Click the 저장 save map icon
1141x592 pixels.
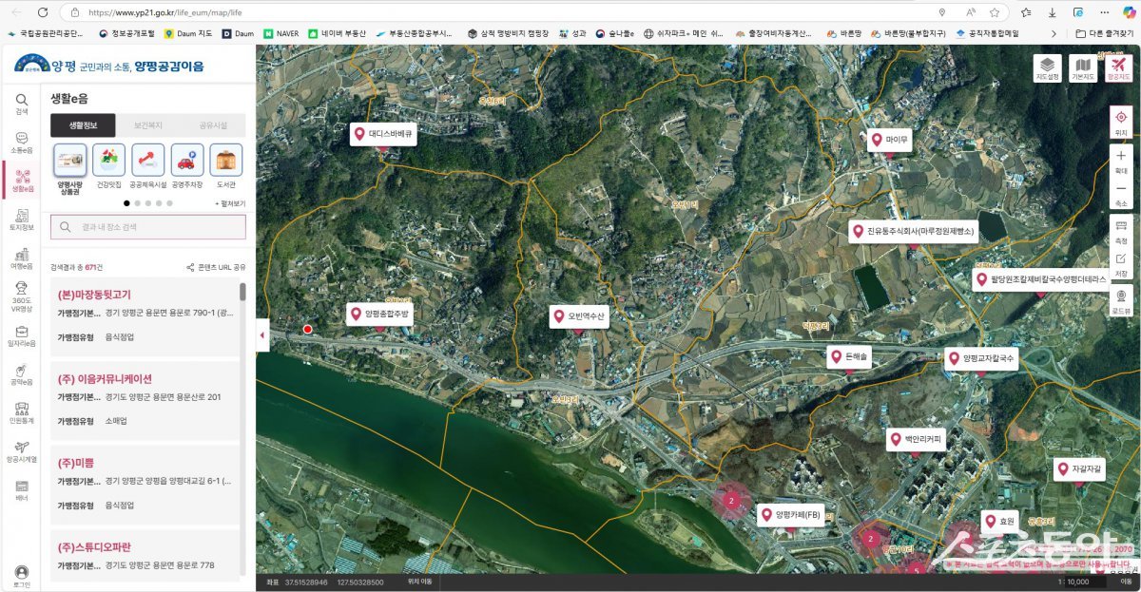[1120, 263]
